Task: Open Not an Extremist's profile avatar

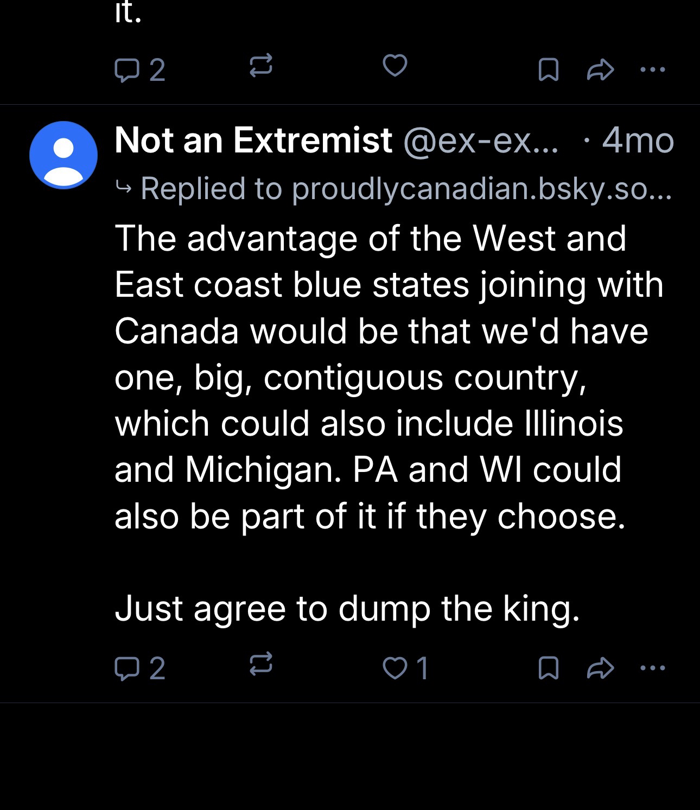Action: [63, 155]
